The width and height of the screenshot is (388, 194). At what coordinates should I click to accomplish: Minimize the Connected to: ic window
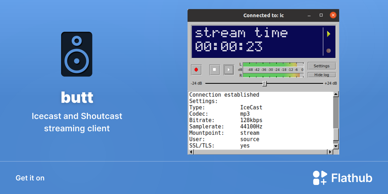[309, 15]
